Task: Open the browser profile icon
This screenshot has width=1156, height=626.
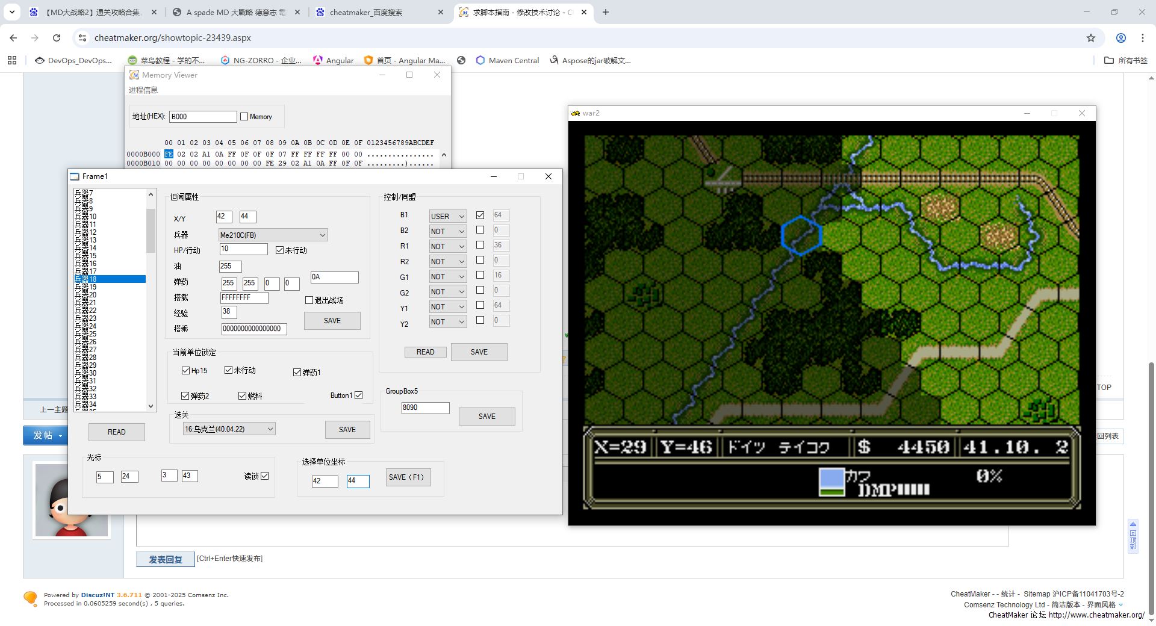Action: (x=1120, y=38)
